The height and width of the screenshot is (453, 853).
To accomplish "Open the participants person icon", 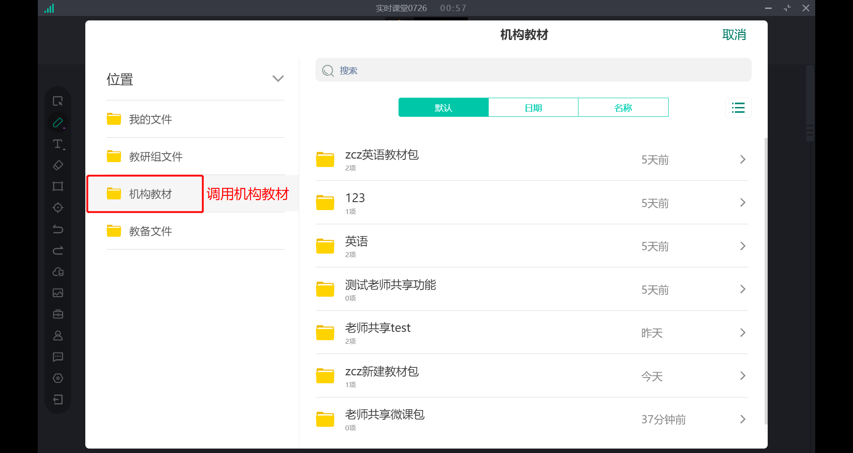I will point(58,336).
